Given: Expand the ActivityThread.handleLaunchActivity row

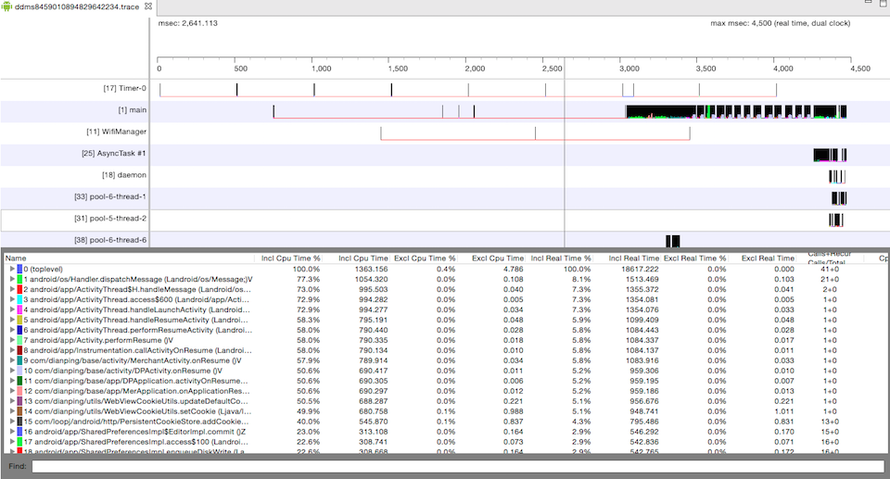Looking at the screenshot, I should click(12, 309).
